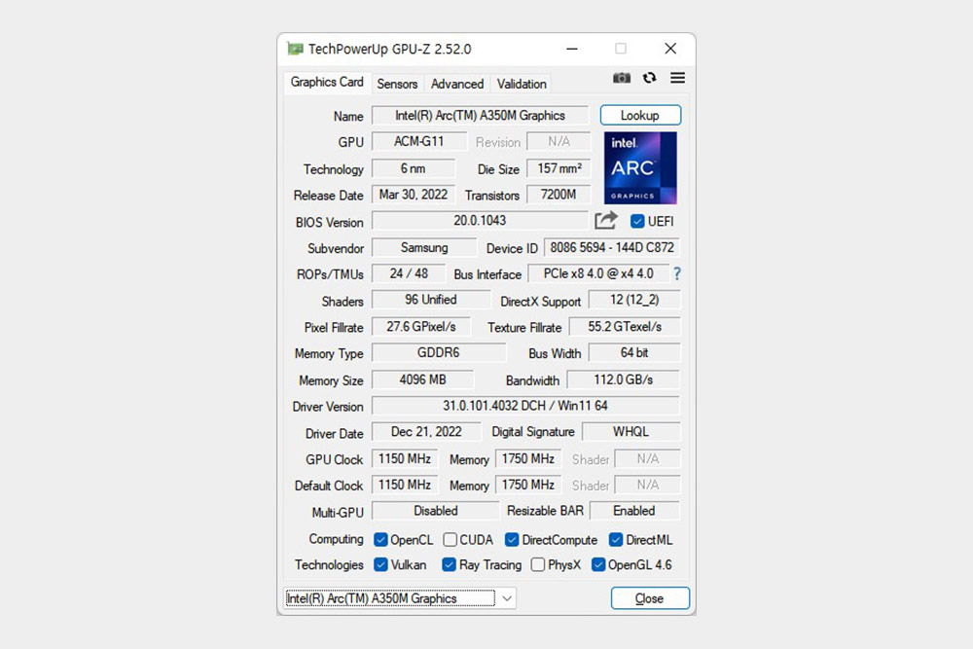Screen dimensions: 973x649
Task: Click the Release Date value Mar 30, 2022
Action: coord(414,195)
